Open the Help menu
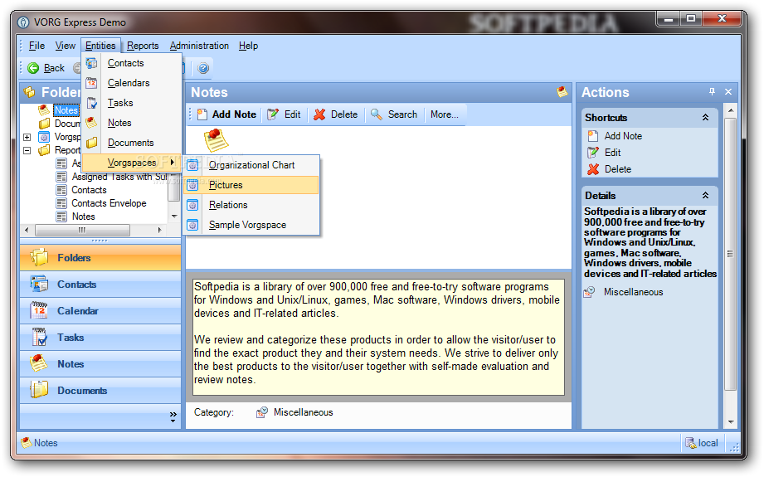Image resolution: width=764 pixels, height=477 pixels. tap(248, 46)
